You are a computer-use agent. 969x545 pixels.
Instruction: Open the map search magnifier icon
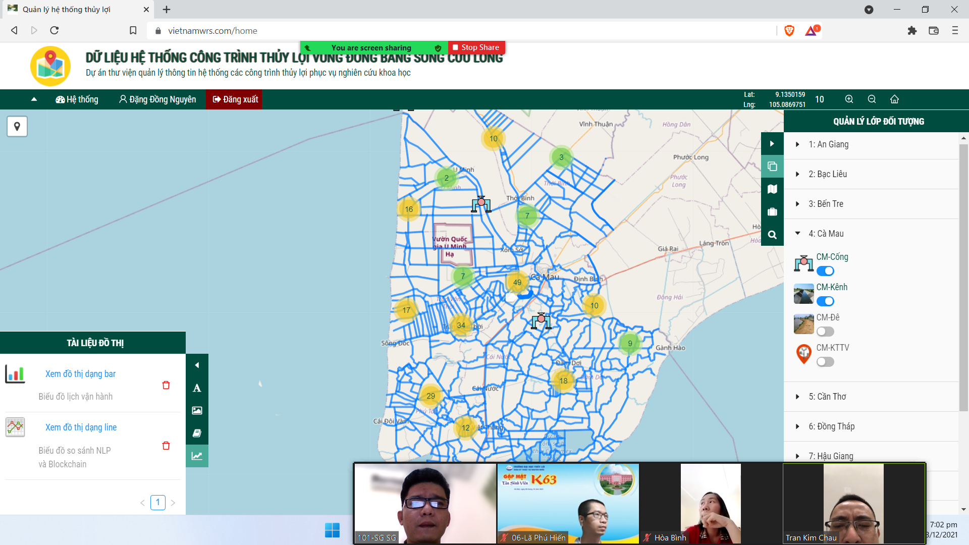pos(772,235)
